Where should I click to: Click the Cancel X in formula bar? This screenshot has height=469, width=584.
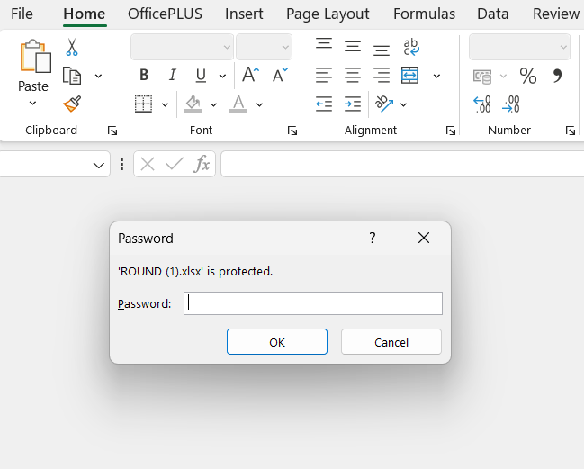(148, 164)
